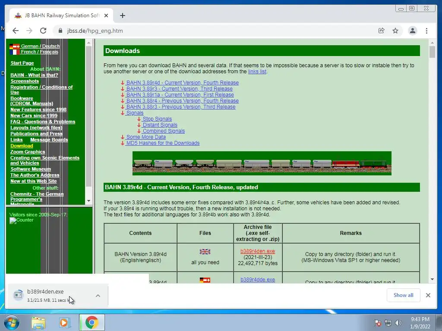Click the train banner image
This screenshot has width=442, height=331.
point(262,163)
